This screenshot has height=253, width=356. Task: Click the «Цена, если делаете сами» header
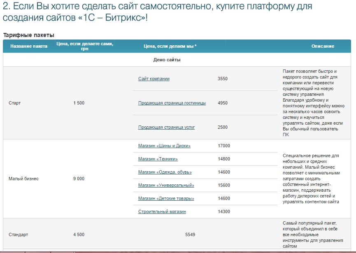pyautogui.click(x=85, y=46)
